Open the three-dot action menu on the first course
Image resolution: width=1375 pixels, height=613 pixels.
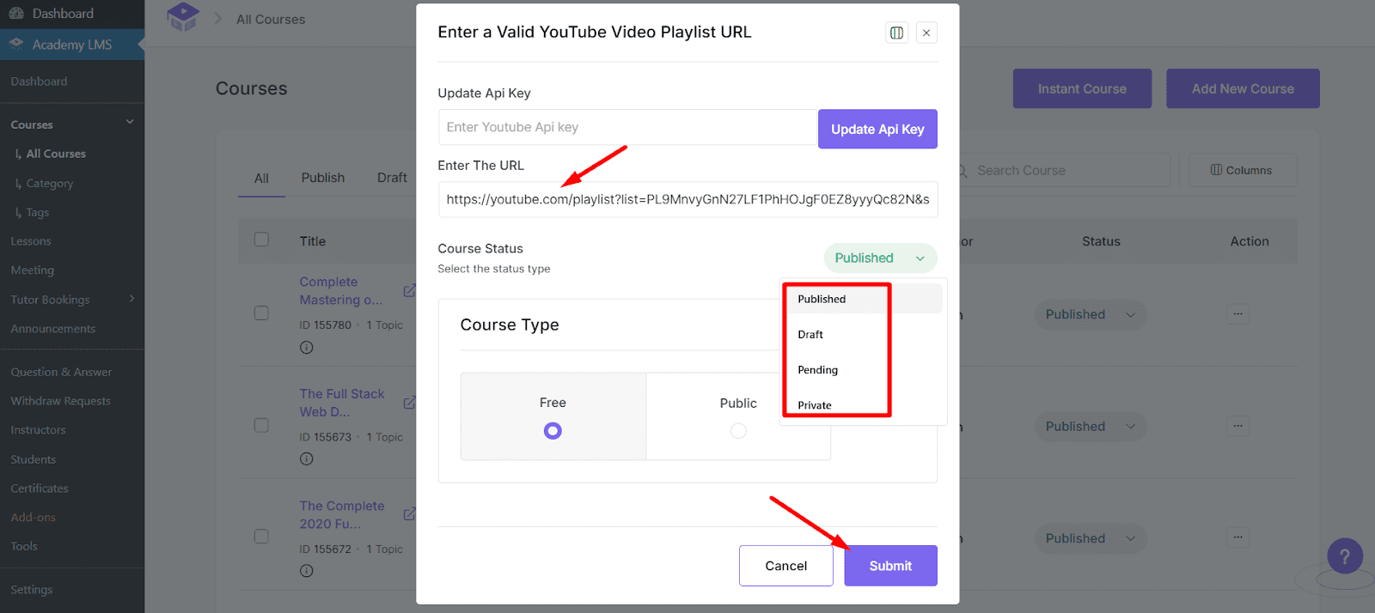point(1237,314)
